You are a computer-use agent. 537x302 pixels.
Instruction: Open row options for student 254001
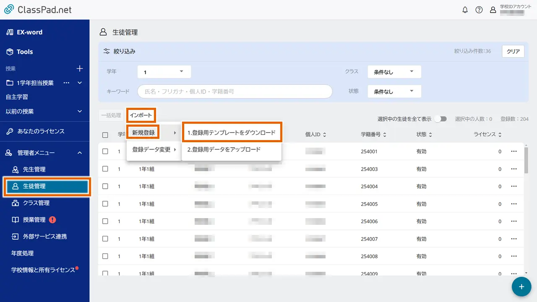click(514, 151)
